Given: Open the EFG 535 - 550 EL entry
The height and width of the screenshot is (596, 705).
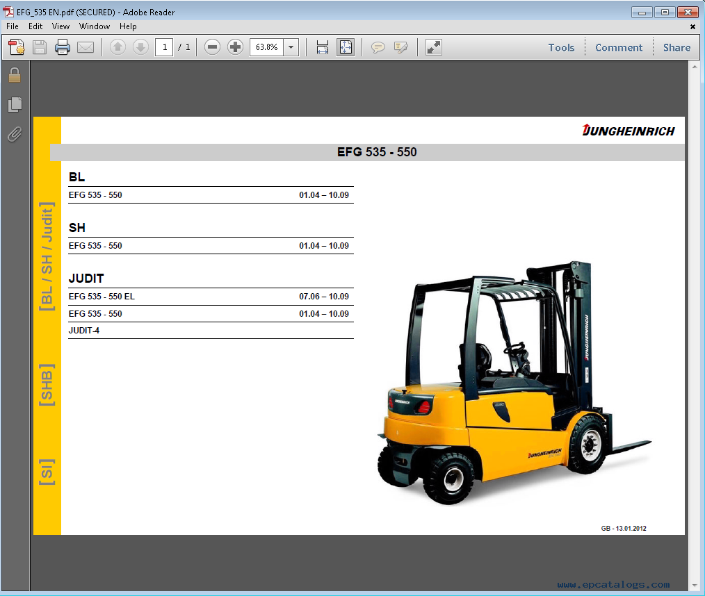Looking at the screenshot, I should coord(211,297).
